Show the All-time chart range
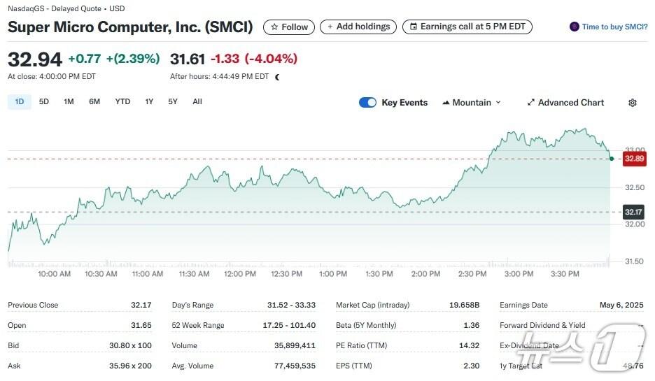This screenshot has width=655, height=381. click(197, 102)
